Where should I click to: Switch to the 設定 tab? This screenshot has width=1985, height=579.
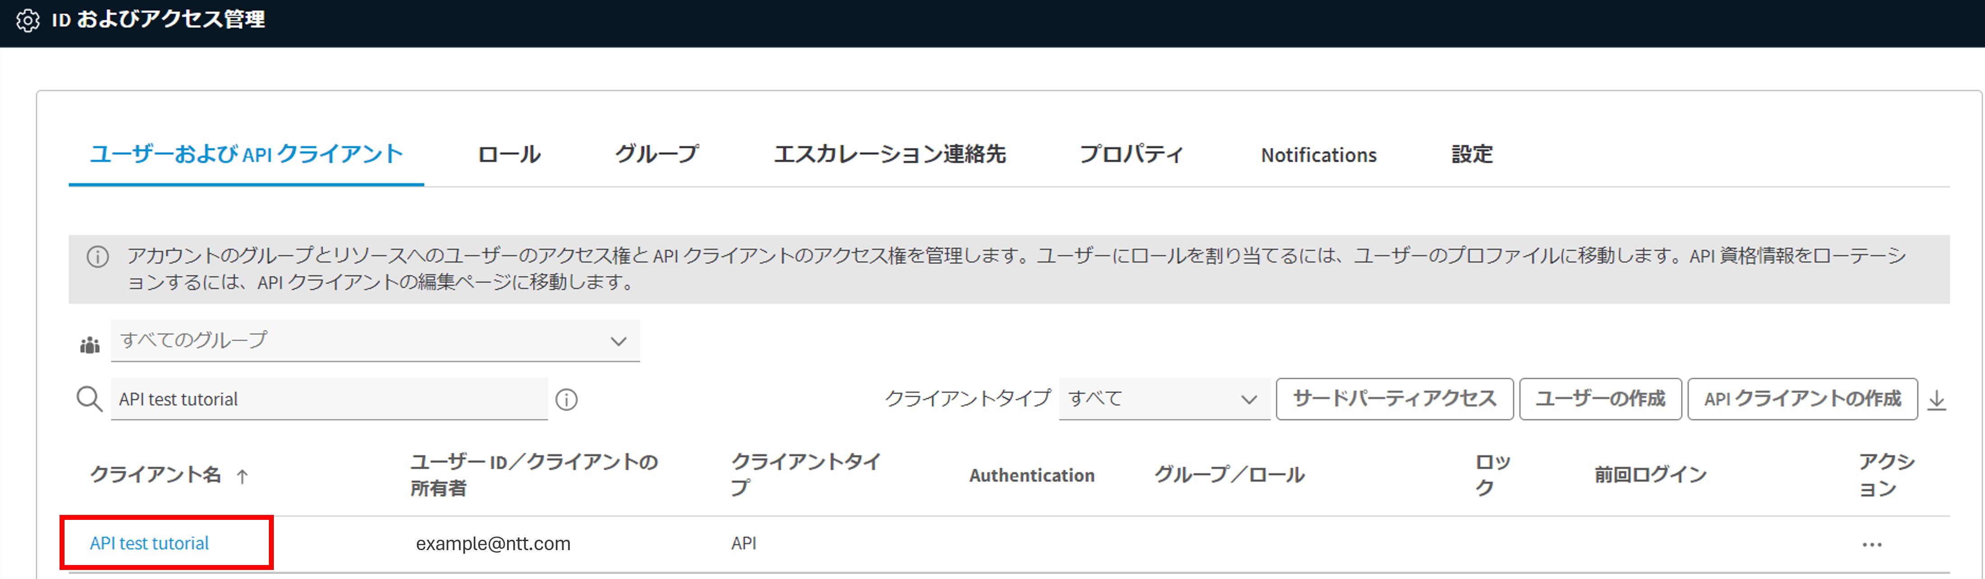(x=1472, y=155)
